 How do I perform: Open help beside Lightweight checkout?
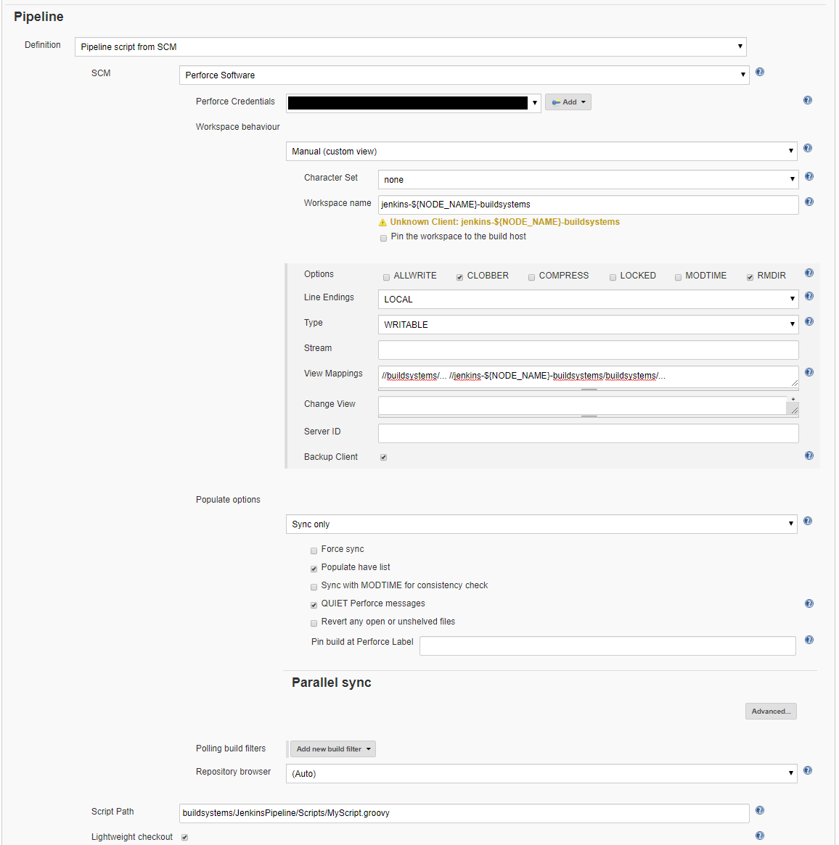pos(760,836)
